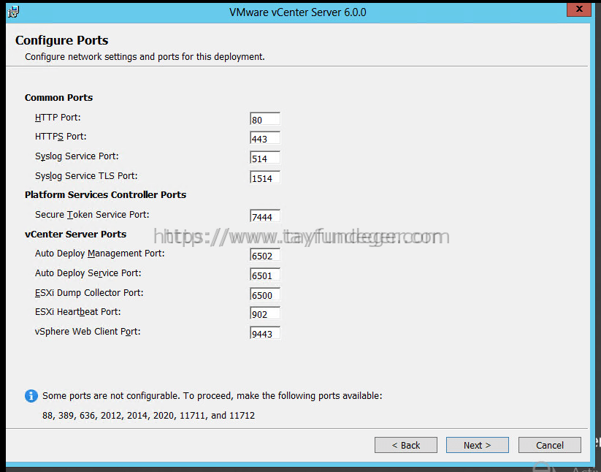Click the "Configure Ports" heading
The width and height of the screenshot is (601, 472).
pyautogui.click(x=62, y=40)
